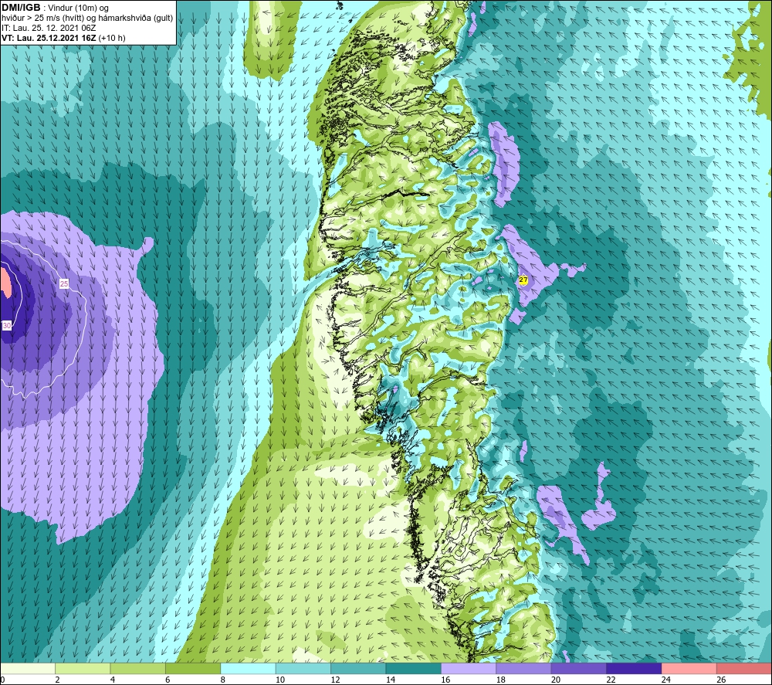Click the legend value 24
The image size is (772, 685).
tap(666, 680)
